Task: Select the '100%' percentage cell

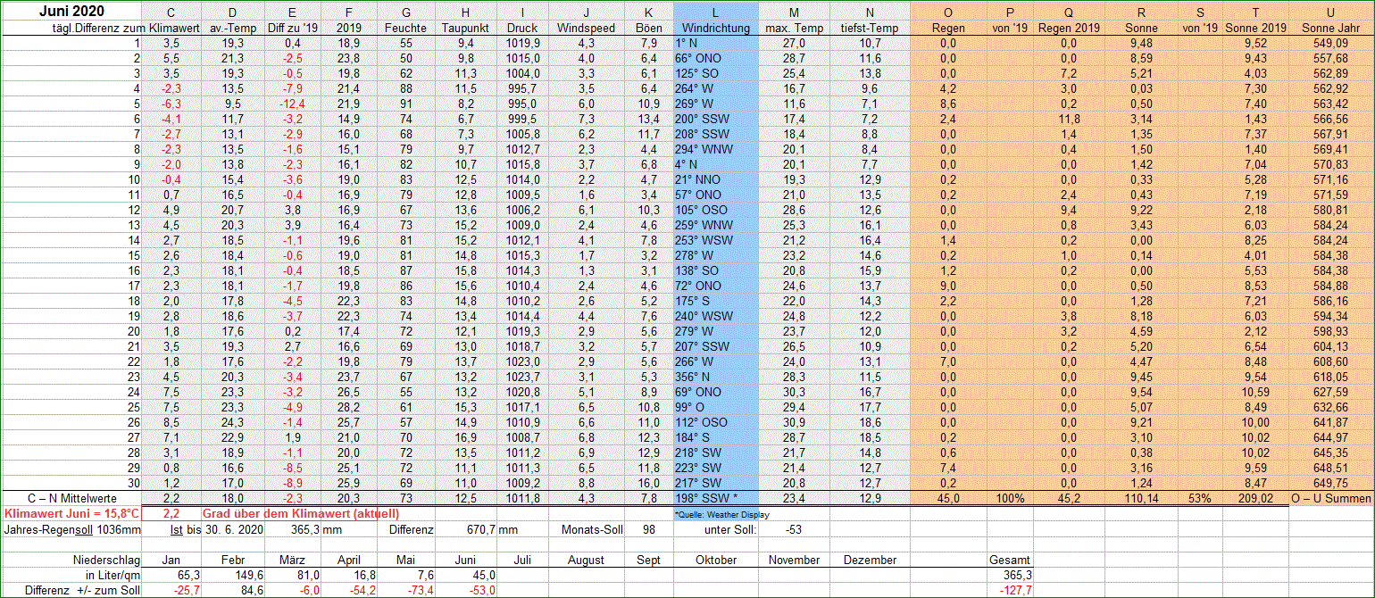Action: point(1010,498)
